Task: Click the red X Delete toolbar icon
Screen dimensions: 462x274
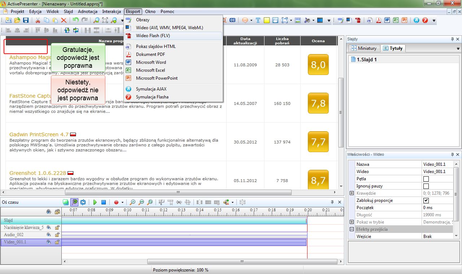Action: point(64,21)
